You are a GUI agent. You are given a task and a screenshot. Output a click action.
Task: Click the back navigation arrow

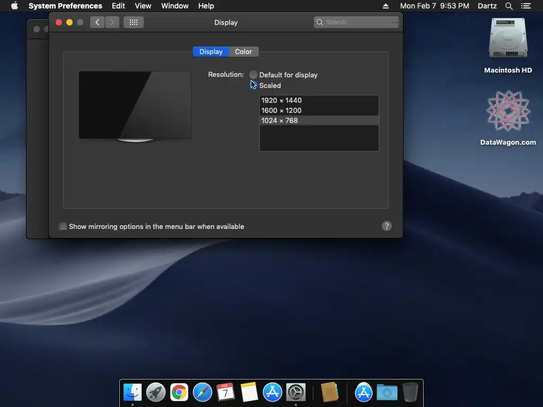point(98,22)
